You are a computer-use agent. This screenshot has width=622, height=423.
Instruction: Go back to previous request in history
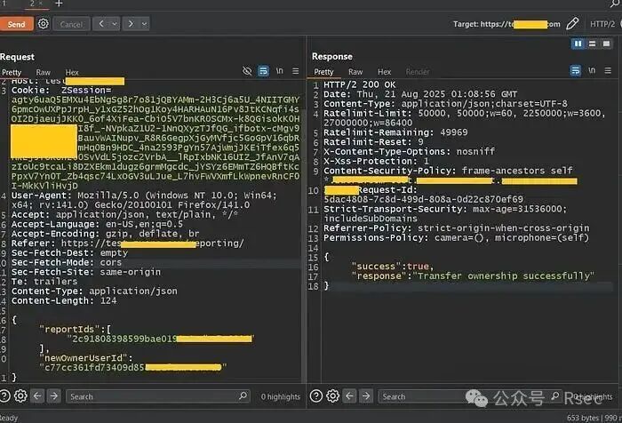100,24
